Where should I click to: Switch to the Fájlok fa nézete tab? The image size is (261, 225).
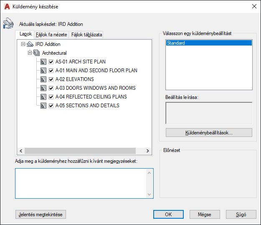coord(51,35)
